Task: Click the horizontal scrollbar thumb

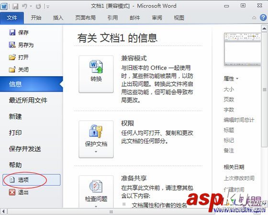Action: click(x=111, y=212)
